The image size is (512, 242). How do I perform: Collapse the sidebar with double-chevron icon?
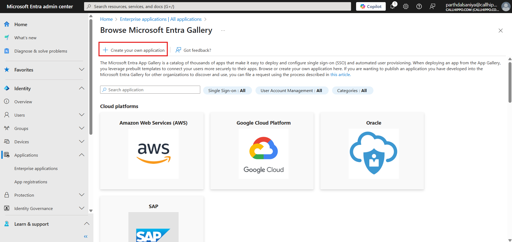point(86,236)
